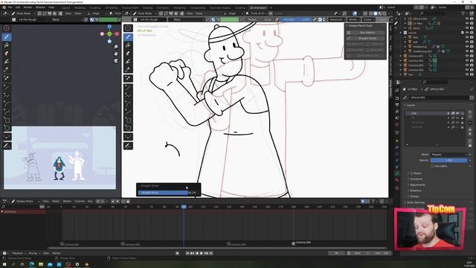Select the Line tool in main viewport toolbar
The image size is (476, 268).
[x=128, y=88]
